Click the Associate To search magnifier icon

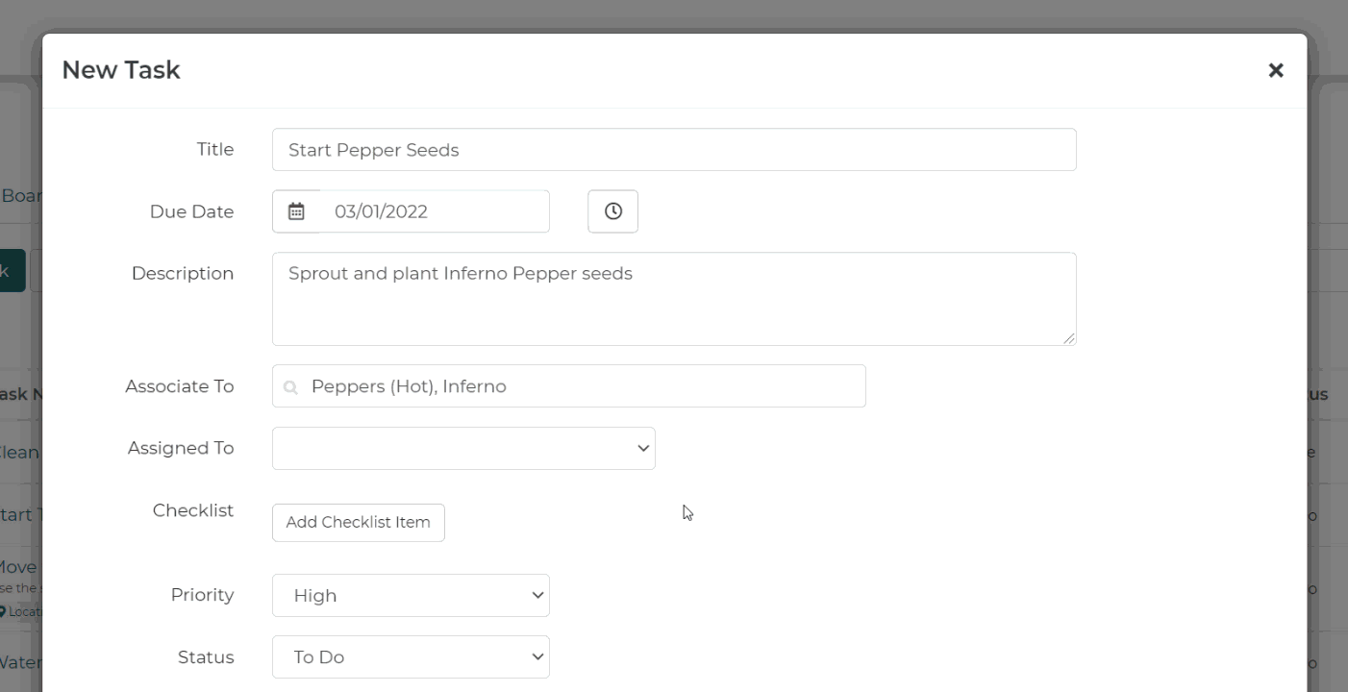(x=290, y=387)
